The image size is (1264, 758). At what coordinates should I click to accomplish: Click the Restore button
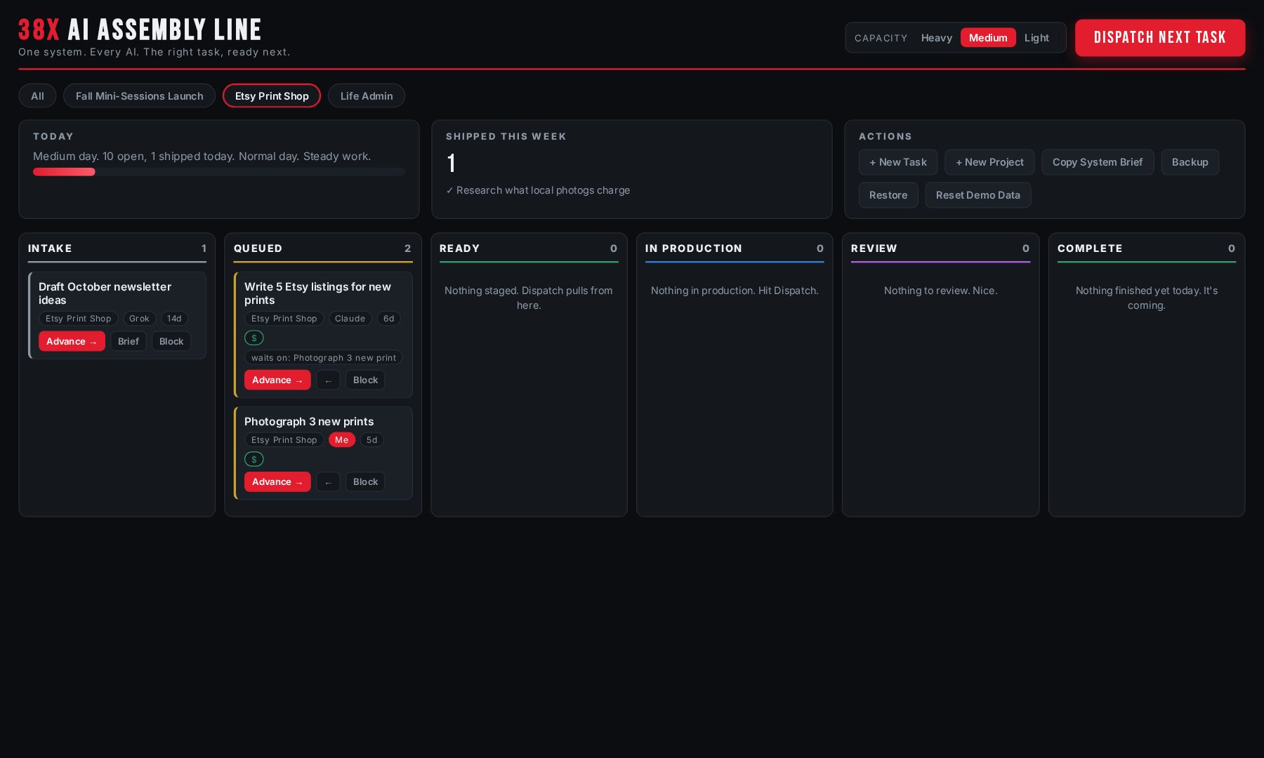point(888,195)
